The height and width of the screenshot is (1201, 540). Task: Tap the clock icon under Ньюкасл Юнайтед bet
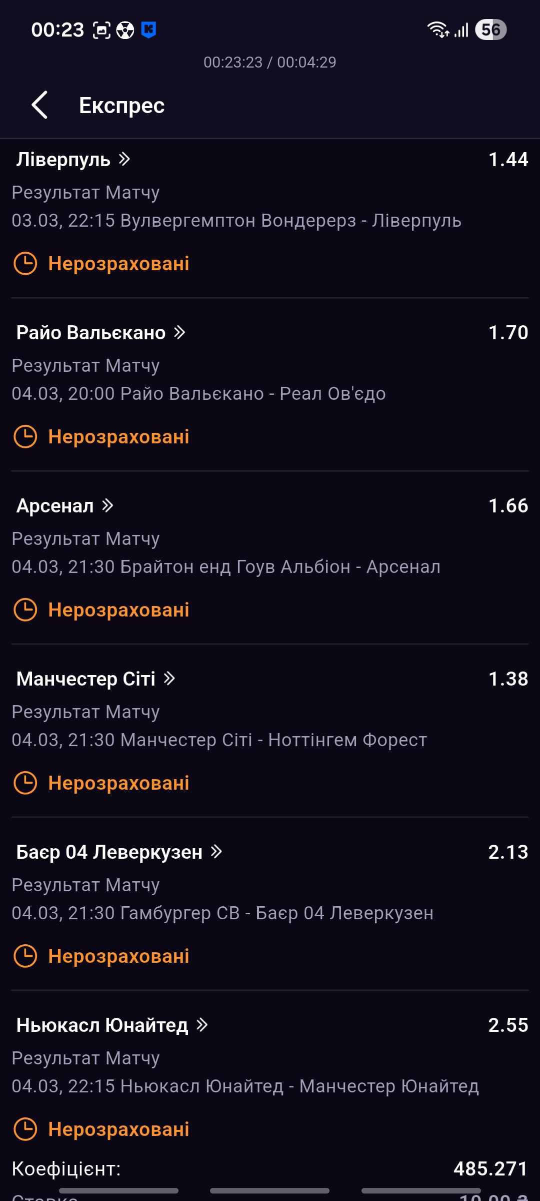tap(25, 1129)
